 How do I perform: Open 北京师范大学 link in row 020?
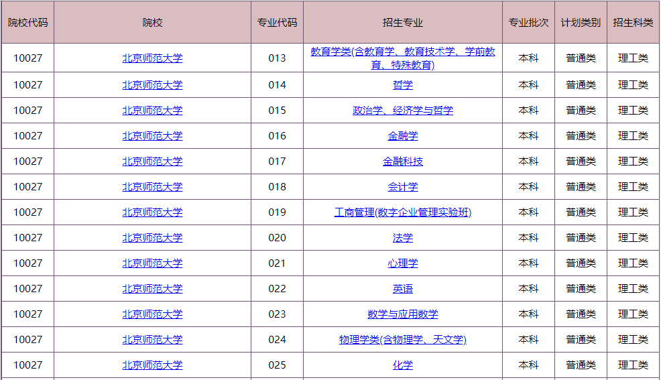pyautogui.click(x=152, y=238)
